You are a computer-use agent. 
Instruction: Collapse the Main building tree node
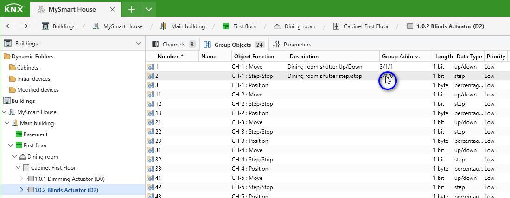coord(7,123)
